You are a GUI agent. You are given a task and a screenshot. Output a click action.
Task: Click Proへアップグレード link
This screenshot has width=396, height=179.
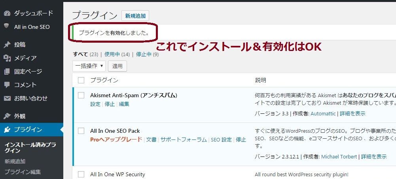[x=116, y=139]
